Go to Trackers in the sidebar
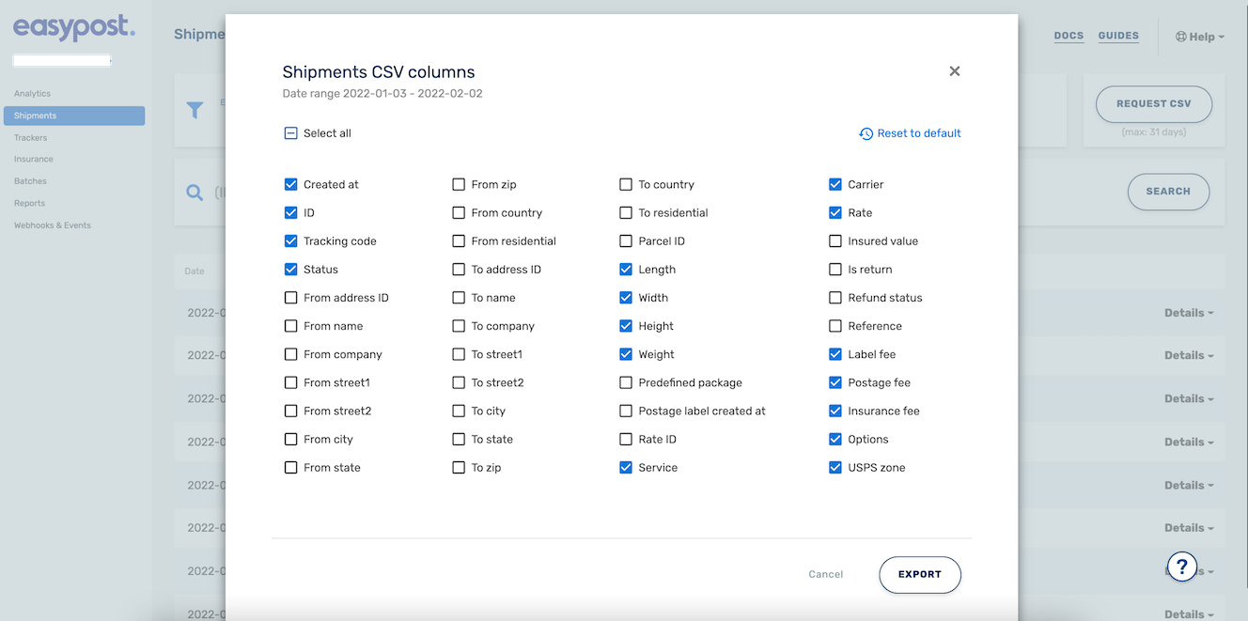This screenshot has width=1248, height=621. (x=31, y=138)
